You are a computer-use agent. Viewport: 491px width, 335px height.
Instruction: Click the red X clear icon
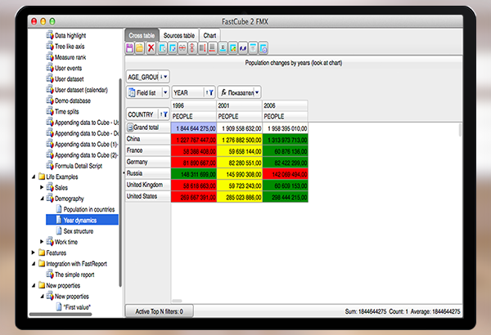click(151, 49)
